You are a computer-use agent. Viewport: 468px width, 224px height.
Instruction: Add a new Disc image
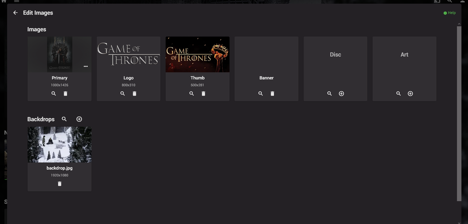click(x=342, y=94)
